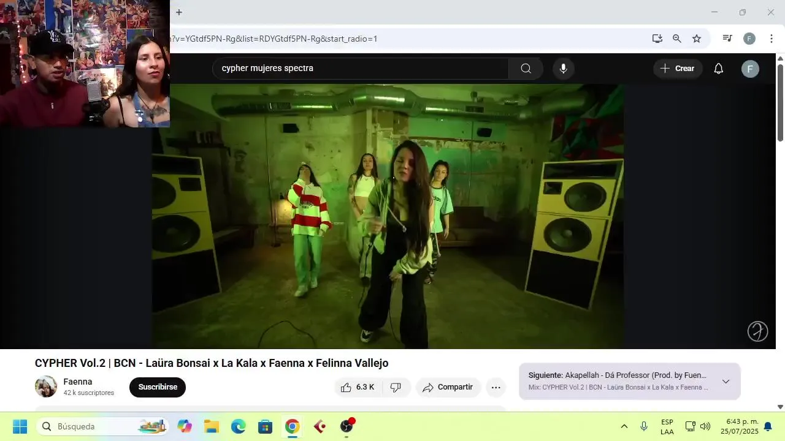Open the browser zoom magnifier icon
This screenshot has height=441, width=785.
pos(677,39)
